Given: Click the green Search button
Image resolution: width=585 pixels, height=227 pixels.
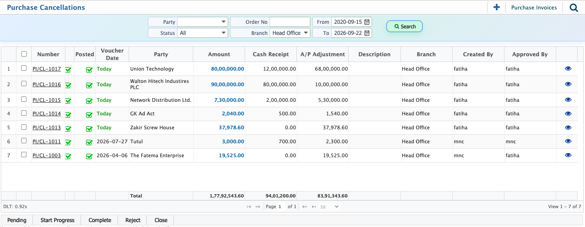Looking at the screenshot, I should [x=405, y=26].
